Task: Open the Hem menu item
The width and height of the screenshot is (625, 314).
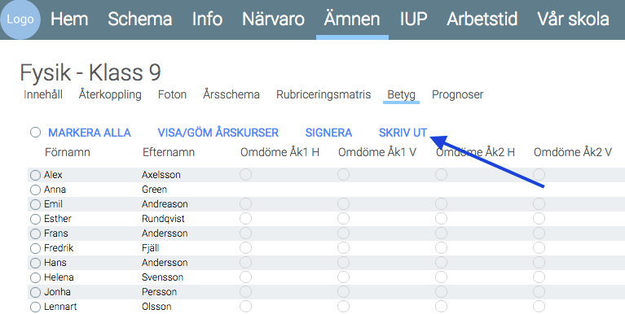Action: (69, 19)
